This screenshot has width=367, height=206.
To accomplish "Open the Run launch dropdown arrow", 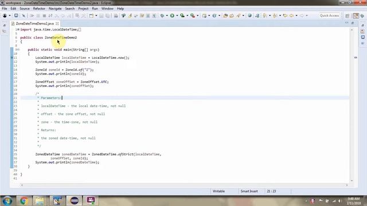I will coord(177,15).
